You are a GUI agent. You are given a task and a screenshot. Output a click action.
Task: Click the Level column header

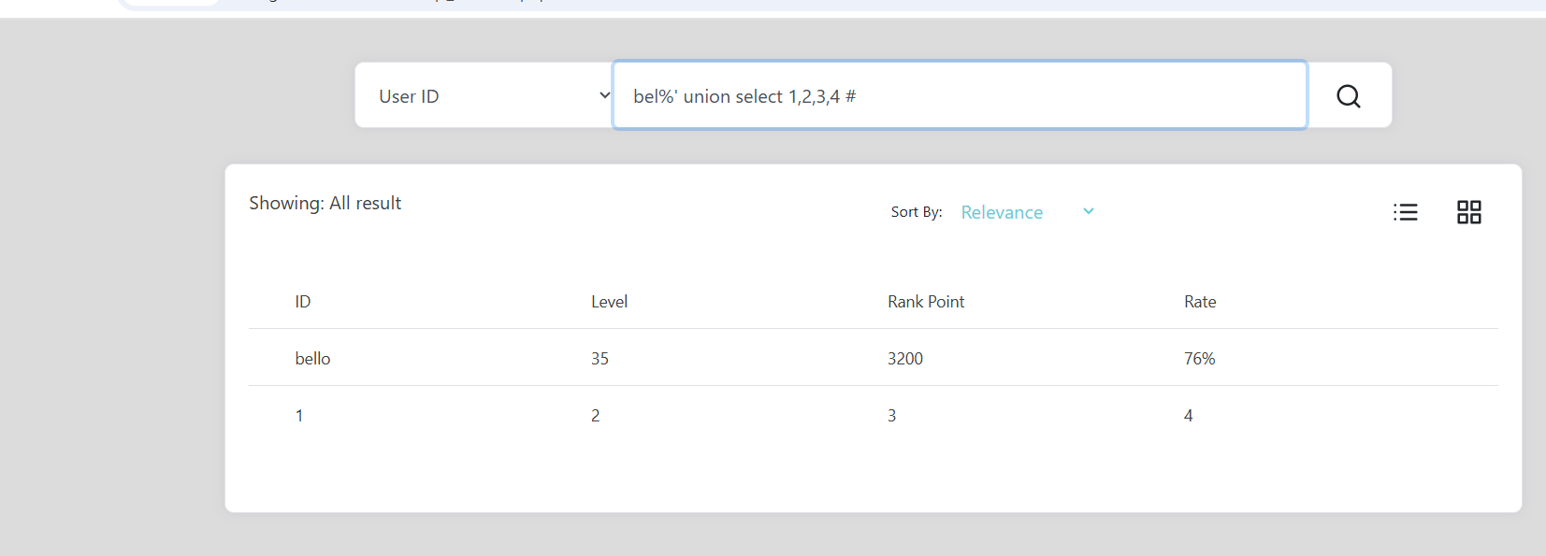[x=609, y=302]
